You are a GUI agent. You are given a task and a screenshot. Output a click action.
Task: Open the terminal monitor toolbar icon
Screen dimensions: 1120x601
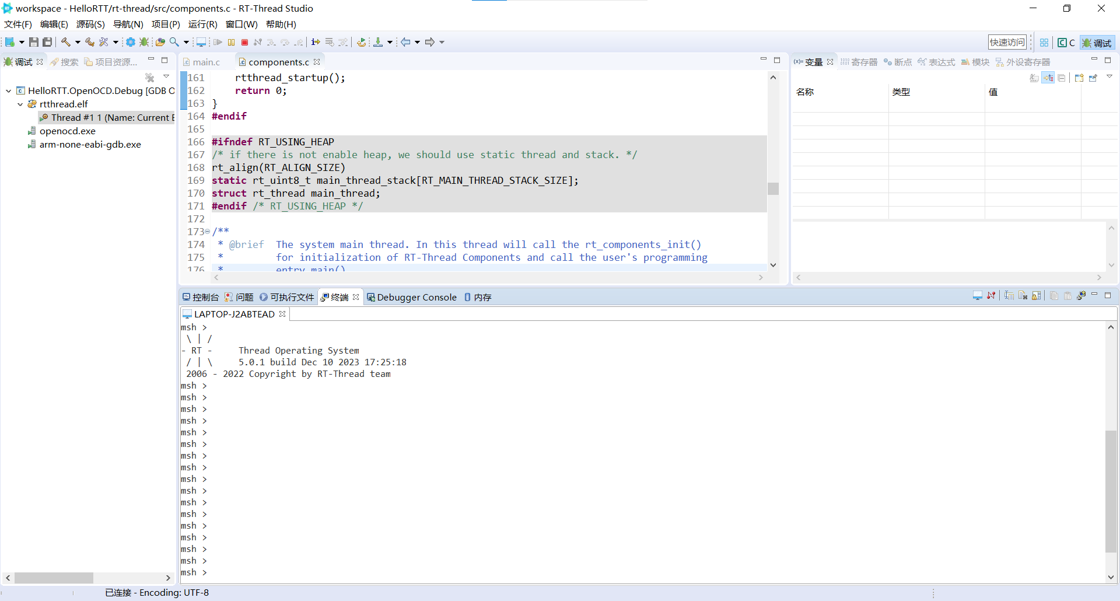coord(201,42)
